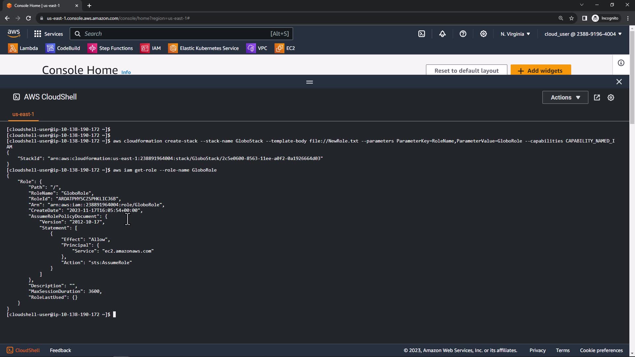Viewport: 635px width, 357px height.
Task: Open CloudShell preferences gear icon
Action: (611, 98)
